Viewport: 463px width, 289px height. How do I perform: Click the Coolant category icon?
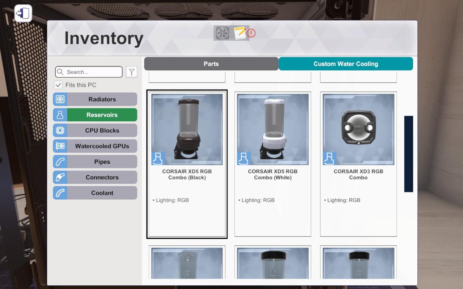60,193
